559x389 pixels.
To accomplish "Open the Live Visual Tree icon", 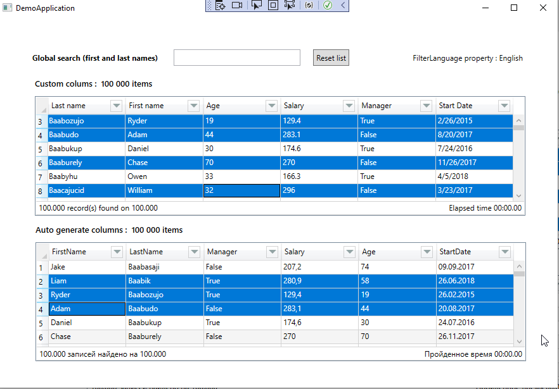I will 220,6.
